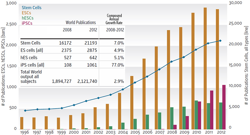Click the "2008-2012" column header
The width and height of the screenshot is (250, 135).
[x=115, y=30]
